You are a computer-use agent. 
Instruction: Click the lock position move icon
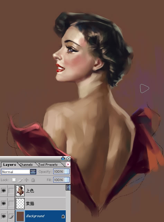pyautogui.click(x=26, y=180)
